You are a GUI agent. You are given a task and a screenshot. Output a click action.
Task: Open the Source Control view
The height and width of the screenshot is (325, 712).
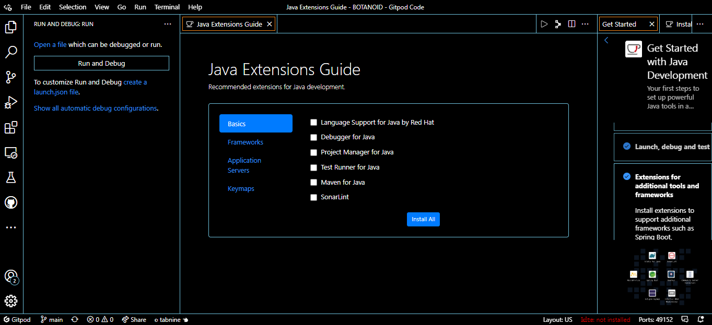[x=11, y=77]
